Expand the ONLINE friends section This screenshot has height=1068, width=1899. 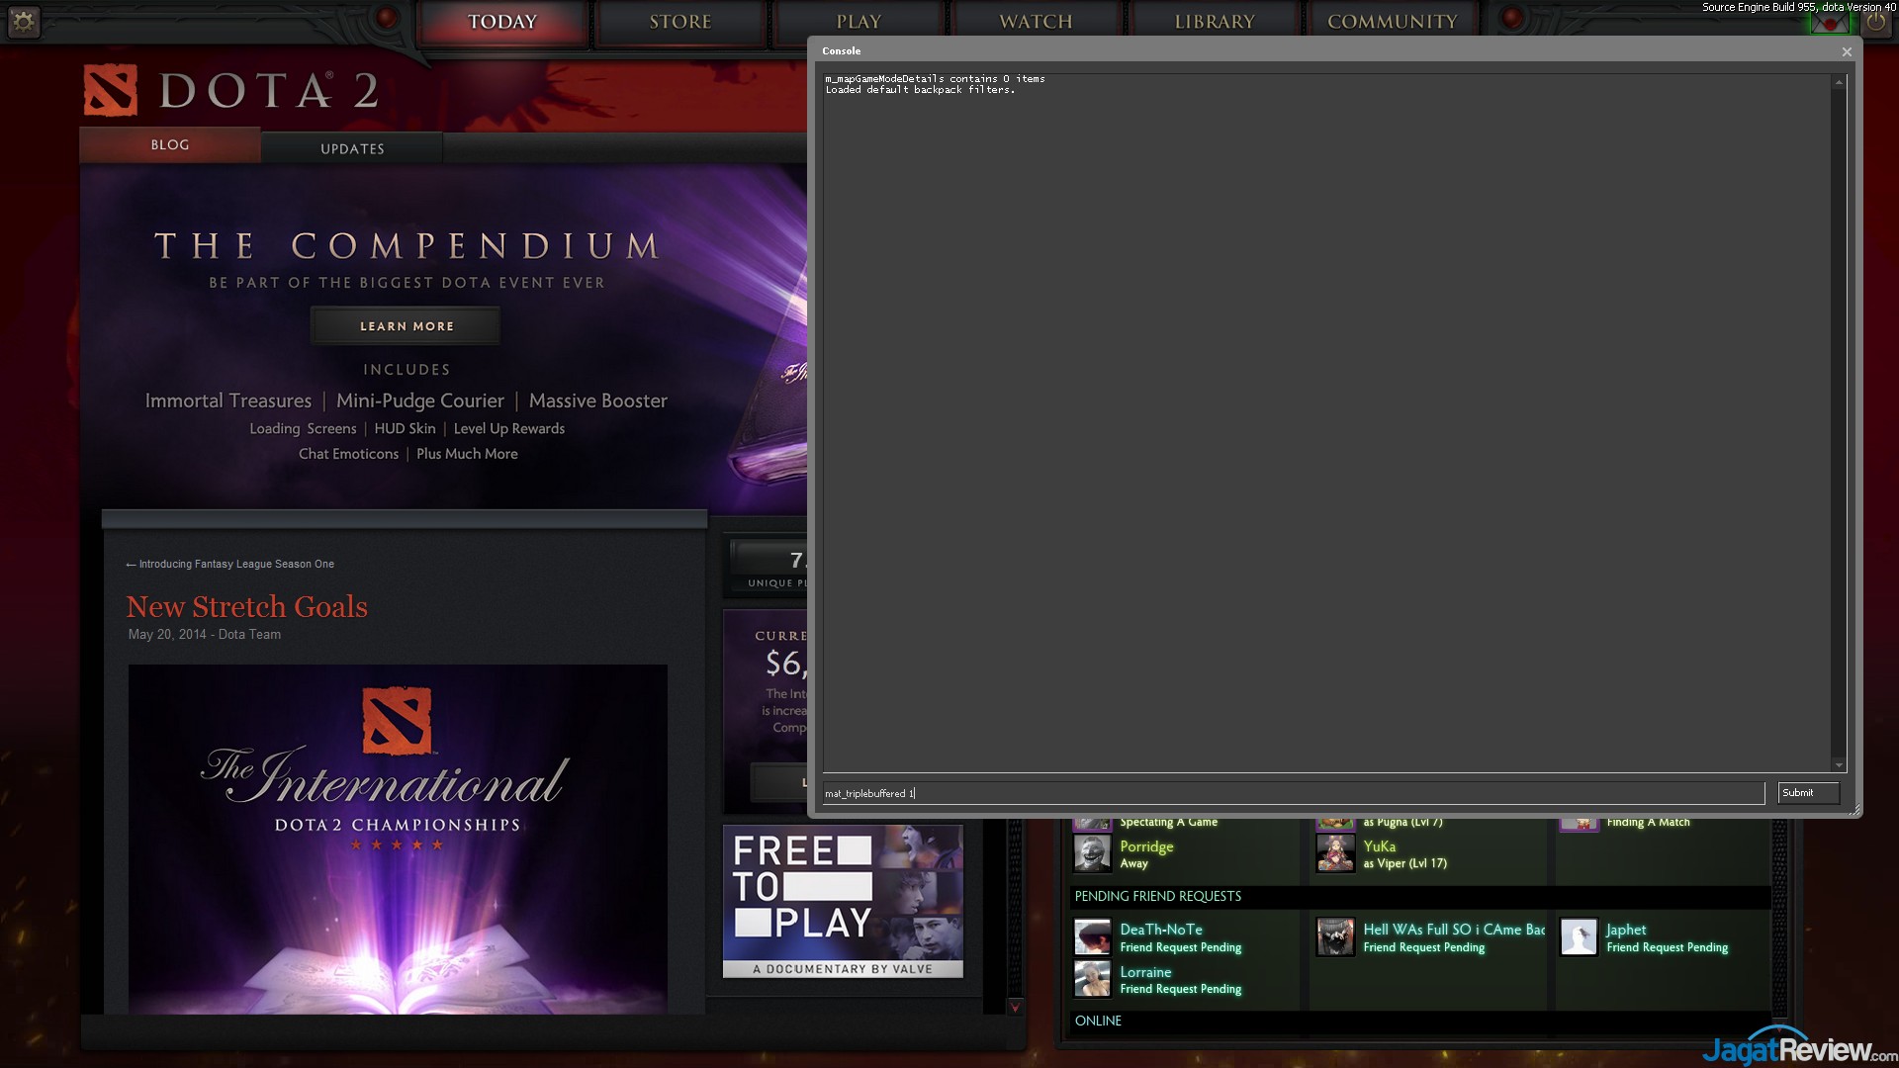(x=1098, y=1021)
